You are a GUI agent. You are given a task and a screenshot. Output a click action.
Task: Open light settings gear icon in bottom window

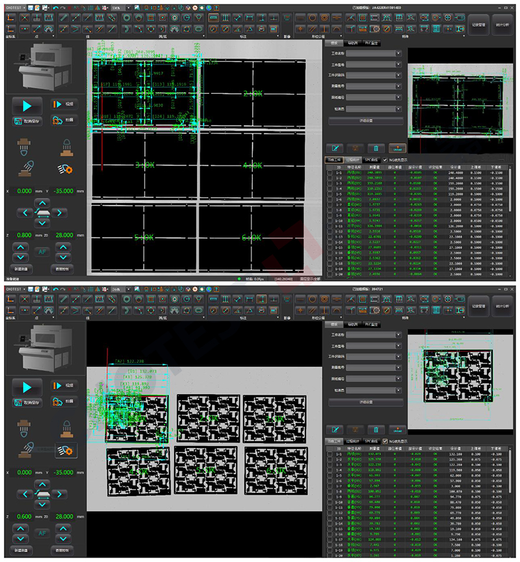(x=65, y=450)
